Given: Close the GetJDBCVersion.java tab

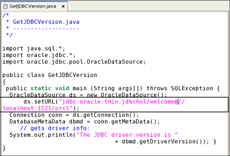Looking at the screenshot, I should pyautogui.click(x=63, y=6).
